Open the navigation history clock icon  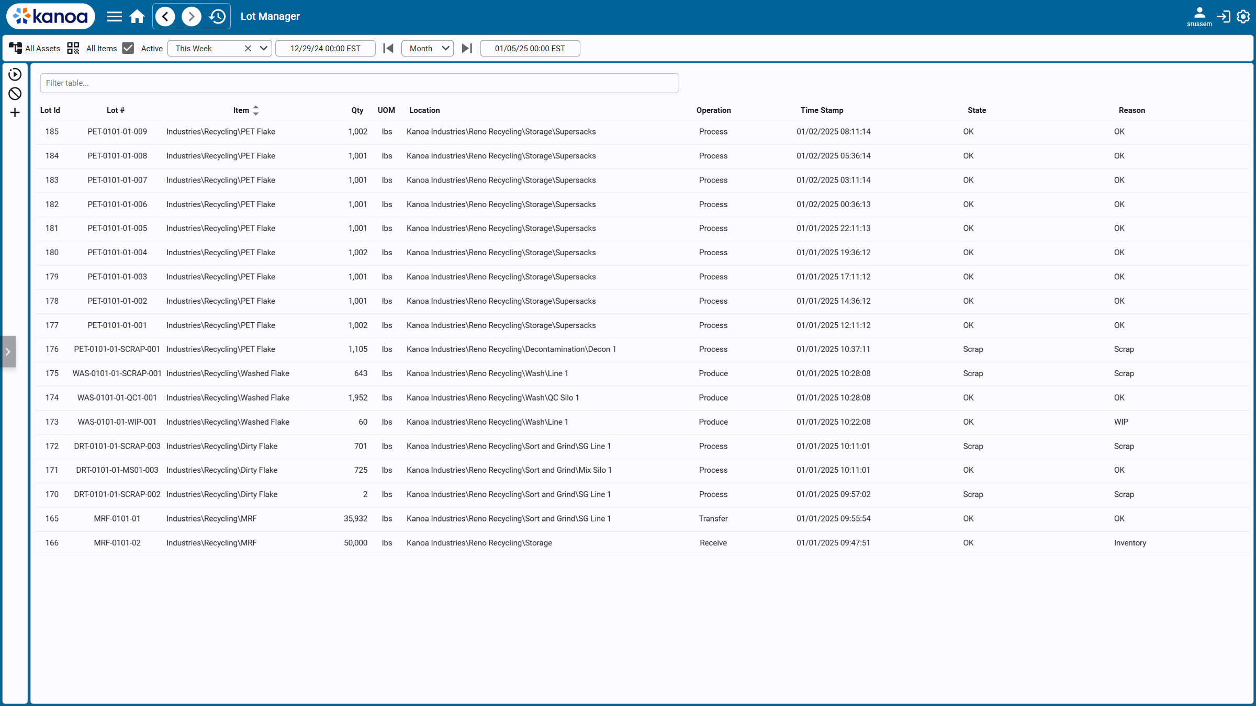pyautogui.click(x=217, y=17)
